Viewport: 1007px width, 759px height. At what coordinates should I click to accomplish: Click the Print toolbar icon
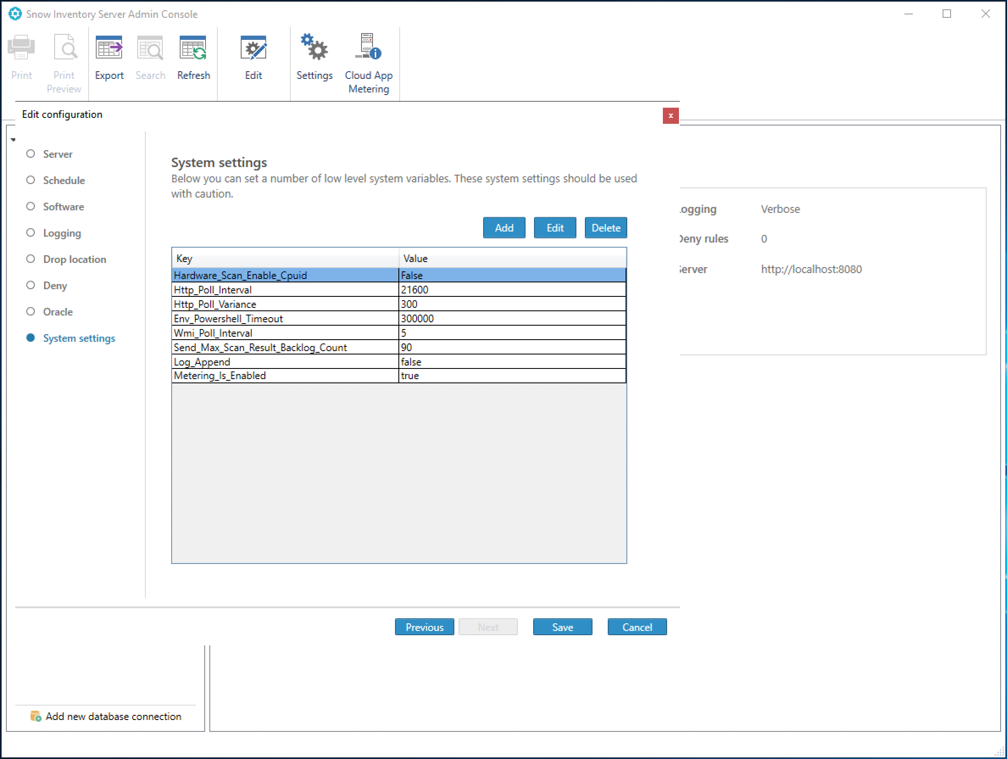pyautogui.click(x=21, y=48)
